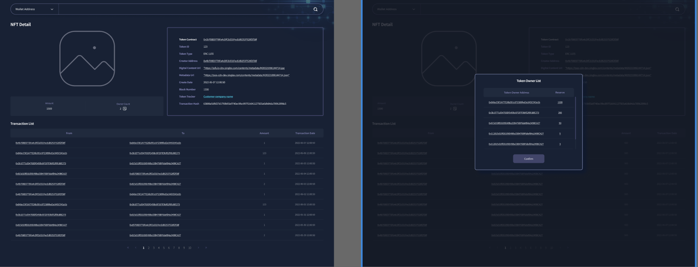Viewport: 698px width, 267px height.
Task: Select page 10 in pagination
Action: [x=190, y=248]
